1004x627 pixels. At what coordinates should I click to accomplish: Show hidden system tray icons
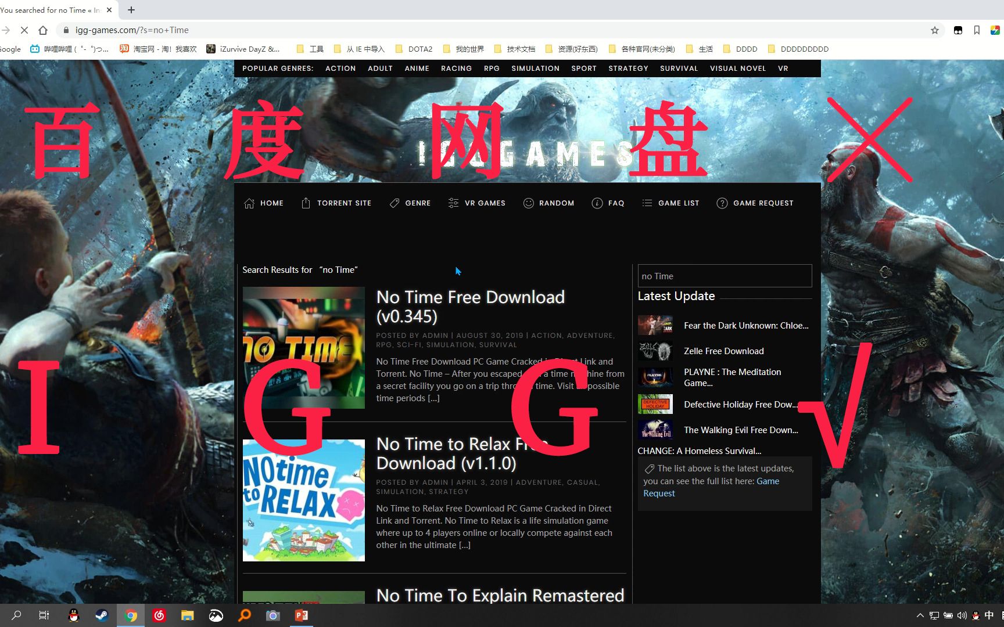click(x=920, y=615)
